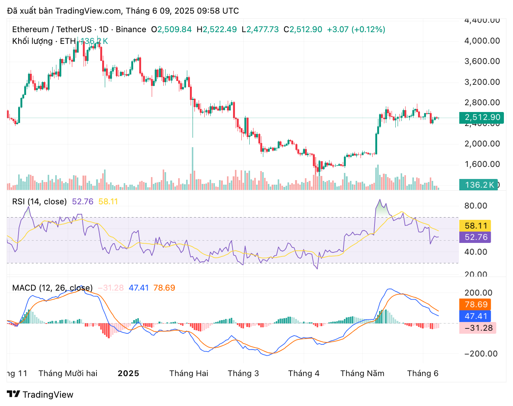Screen dimensions: 513x406
Task: Click the Tháng 6 time axis label
Action: 423,373
